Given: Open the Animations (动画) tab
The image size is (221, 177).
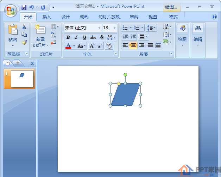Looking at the screenshot, I should [x=84, y=17].
